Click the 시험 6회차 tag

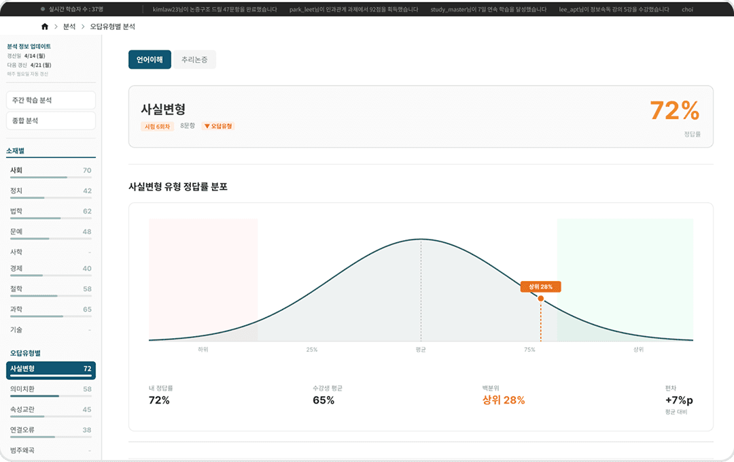pyautogui.click(x=157, y=127)
